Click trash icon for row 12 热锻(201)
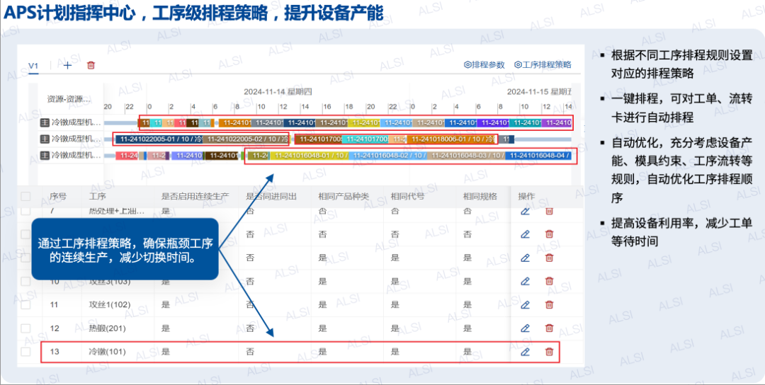 click(549, 328)
